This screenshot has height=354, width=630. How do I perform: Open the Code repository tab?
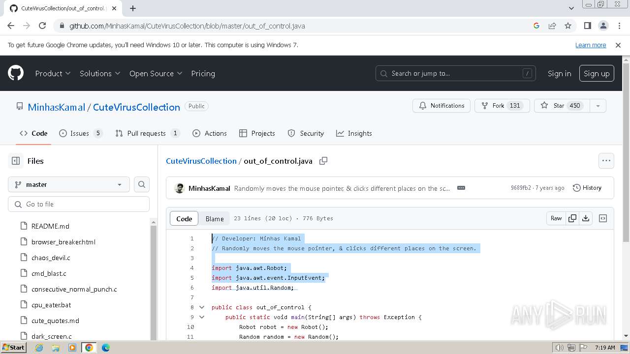[x=33, y=133]
